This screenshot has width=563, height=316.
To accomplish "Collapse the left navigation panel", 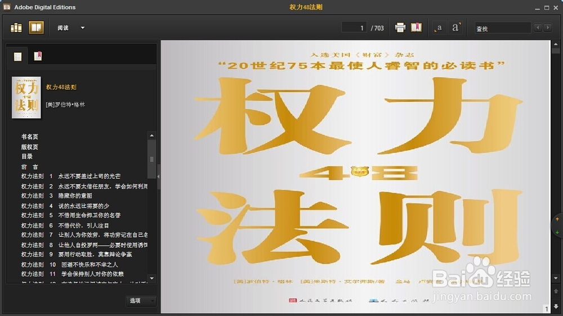I will click(x=158, y=177).
